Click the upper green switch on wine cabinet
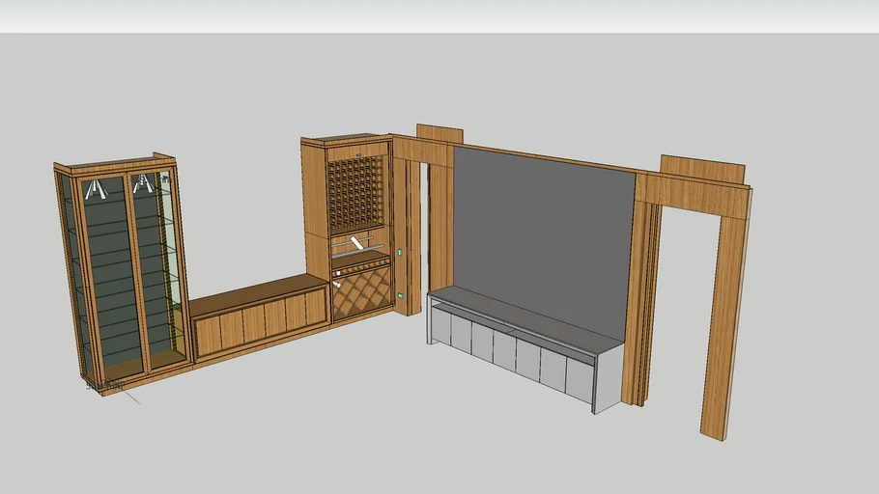This screenshot has height=494, width=879. pos(398,253)
